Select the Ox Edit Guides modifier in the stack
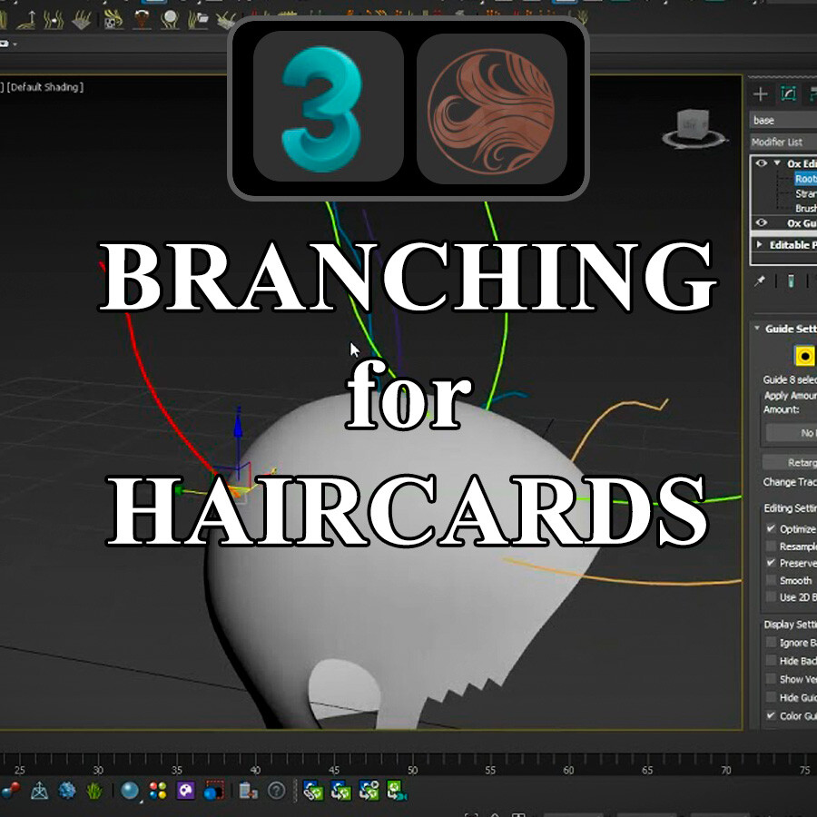Screen dimensions: 817x817 [x=797, y=162]
